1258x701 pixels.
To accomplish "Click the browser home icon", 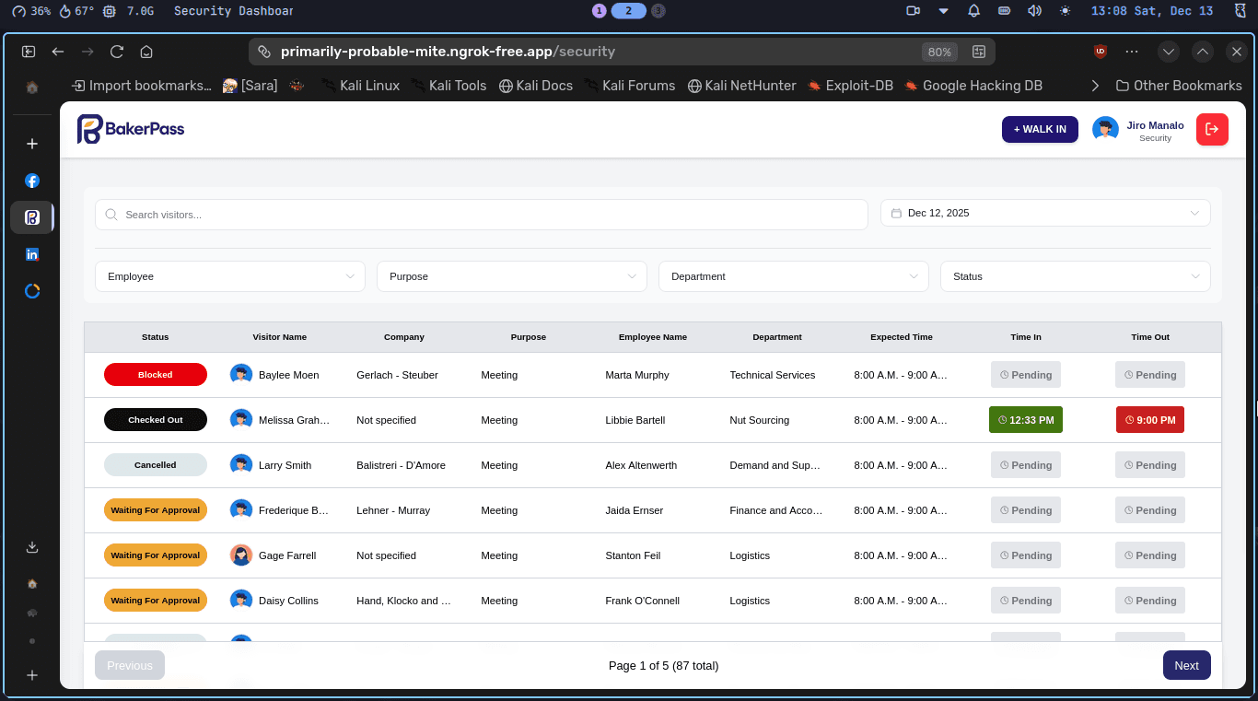I will [x=146, y=52].
